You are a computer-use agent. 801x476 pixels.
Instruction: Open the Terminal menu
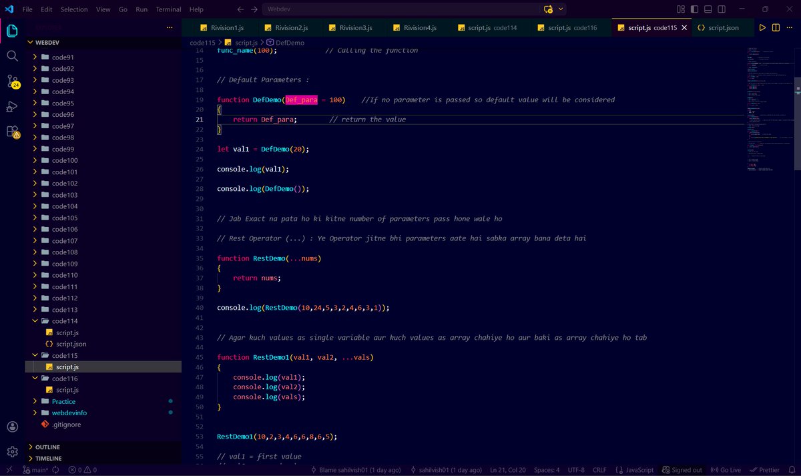tap(168, 9)
